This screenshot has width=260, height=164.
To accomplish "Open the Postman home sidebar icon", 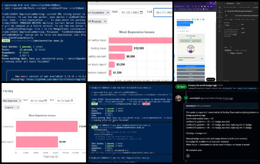I will 220,8.
